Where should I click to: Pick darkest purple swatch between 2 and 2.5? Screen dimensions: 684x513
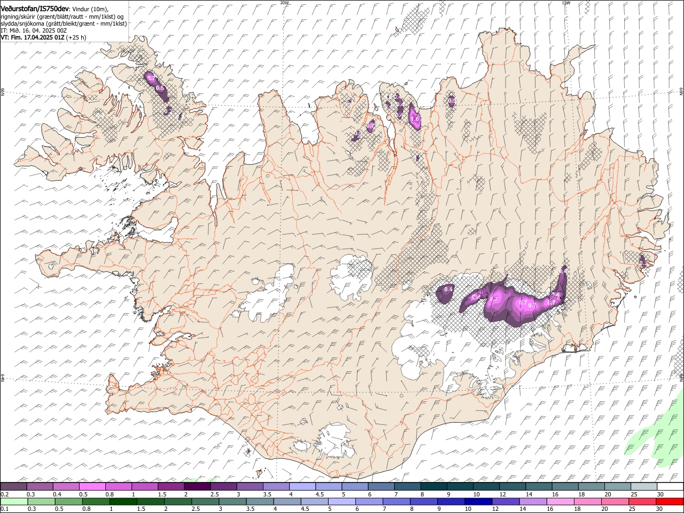pos(197,487)
